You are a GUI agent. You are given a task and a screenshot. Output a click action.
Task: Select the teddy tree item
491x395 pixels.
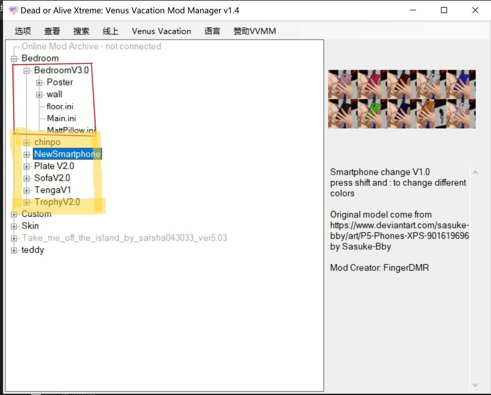point(33,250)
